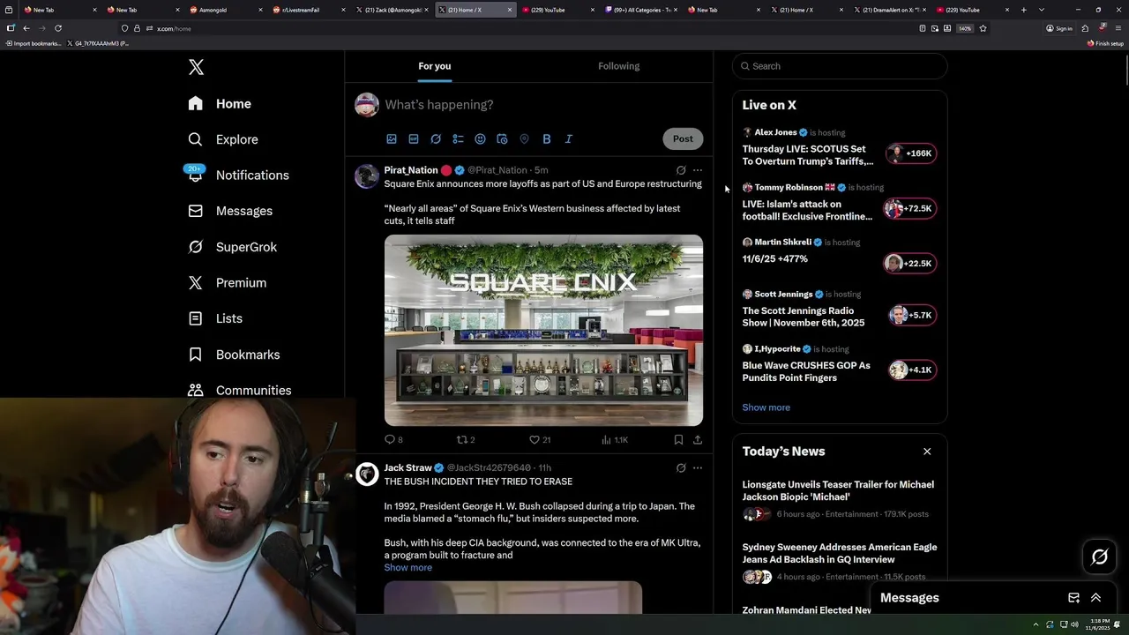
Task: Switch to All Categories Twitch browser tab
Action: click(641, 10)
